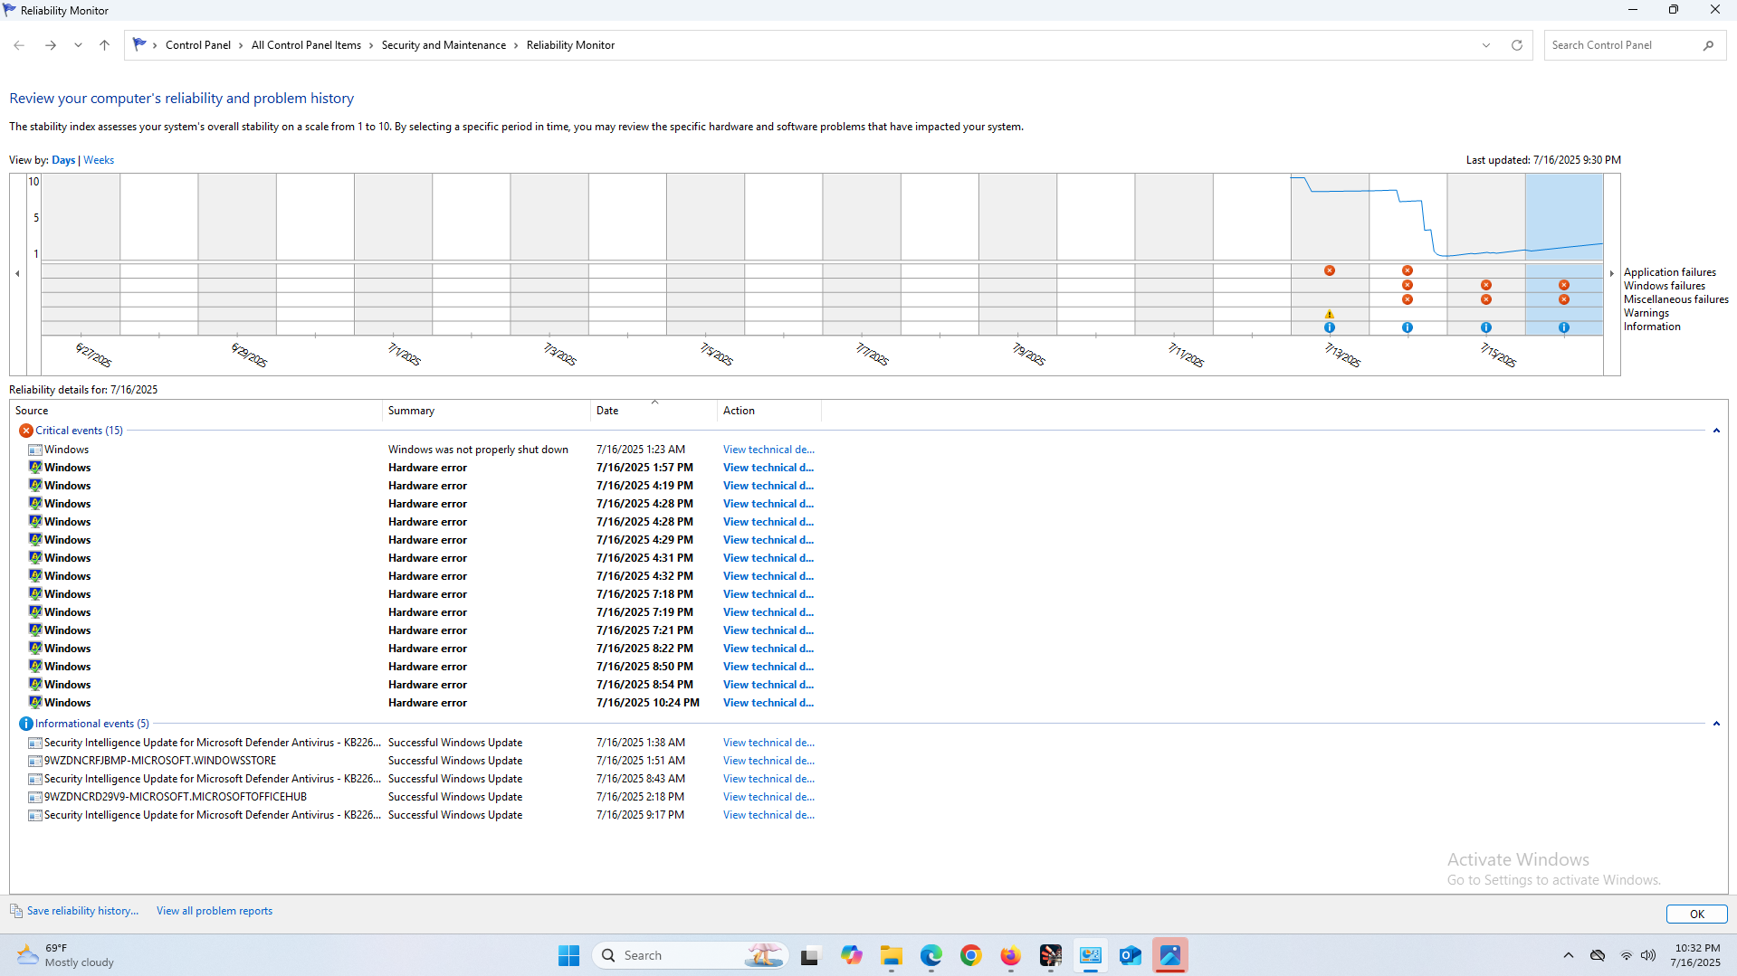This screenshot has height=976, width=1737.
Task: Click the refresh button in the address bar
Action: pyautogui.click(x=1516, y=45)
